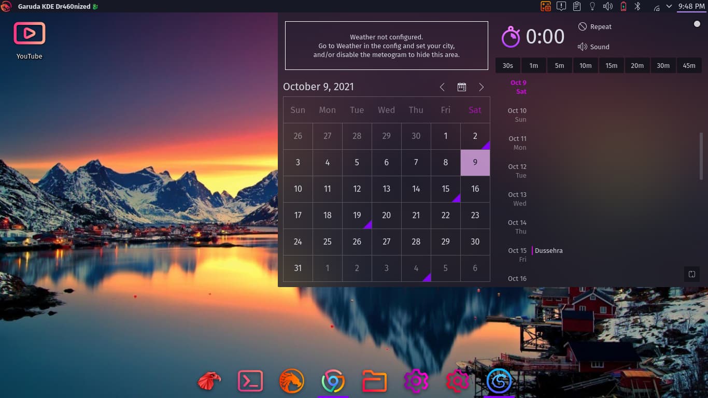Open the battery tray icon
Image resolution: width=708 pixels, height=398 pixels.
624,6
